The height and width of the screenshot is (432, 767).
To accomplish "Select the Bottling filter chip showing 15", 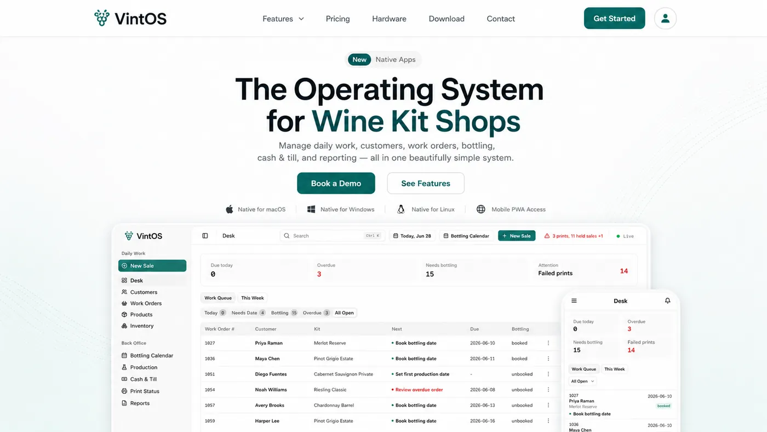I will pyautogui.click(x=284, y=313).
